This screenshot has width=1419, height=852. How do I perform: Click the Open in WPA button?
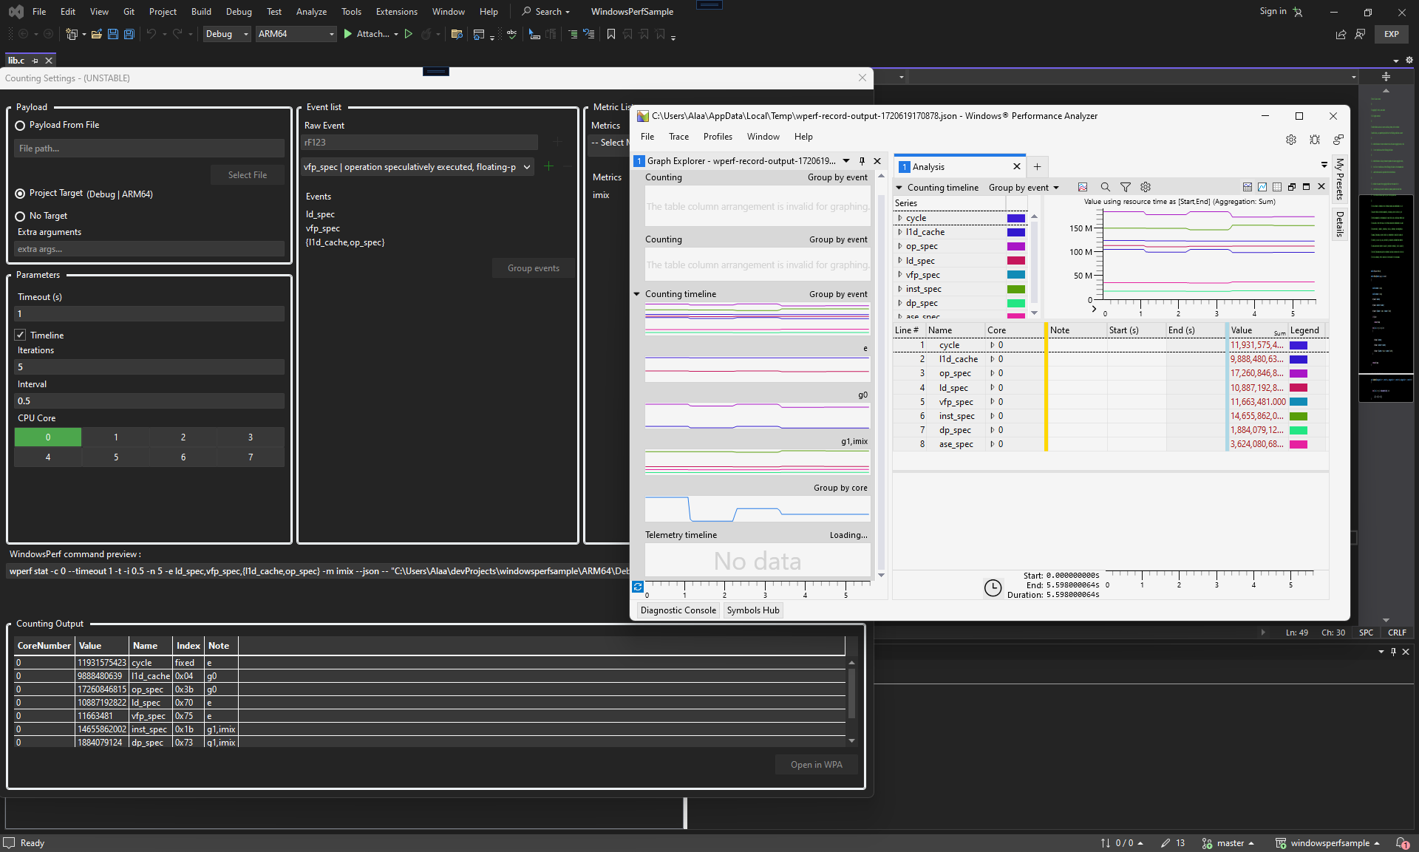tap(816, 764)
